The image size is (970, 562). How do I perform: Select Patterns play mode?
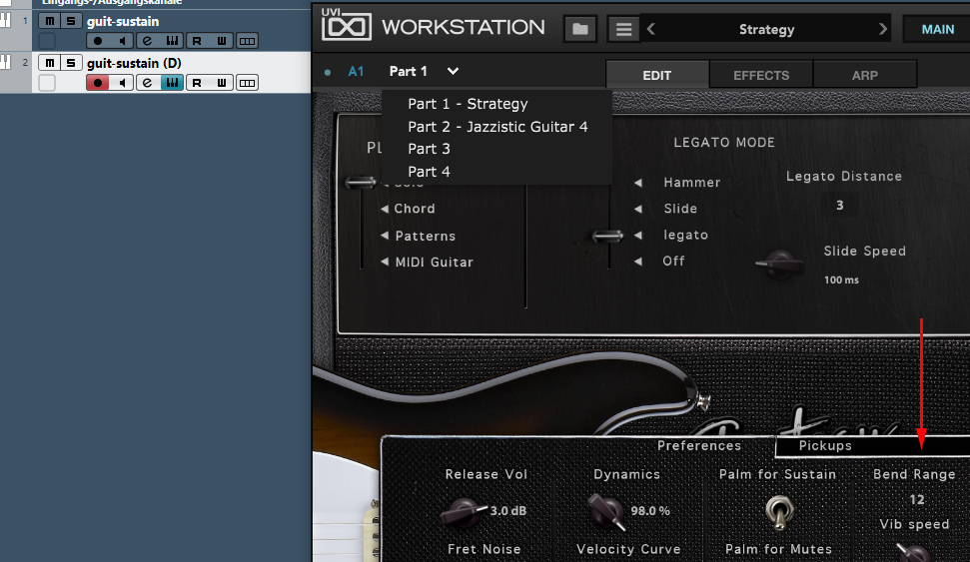pos(425,236)
